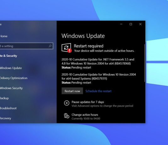Click the Settings window scrollbar
Screen dimensions: 168x145
click(x=144, y=63)
